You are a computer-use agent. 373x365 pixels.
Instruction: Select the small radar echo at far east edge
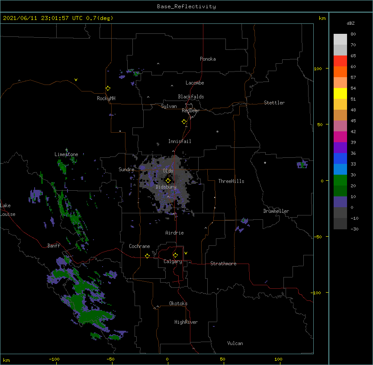302,164
